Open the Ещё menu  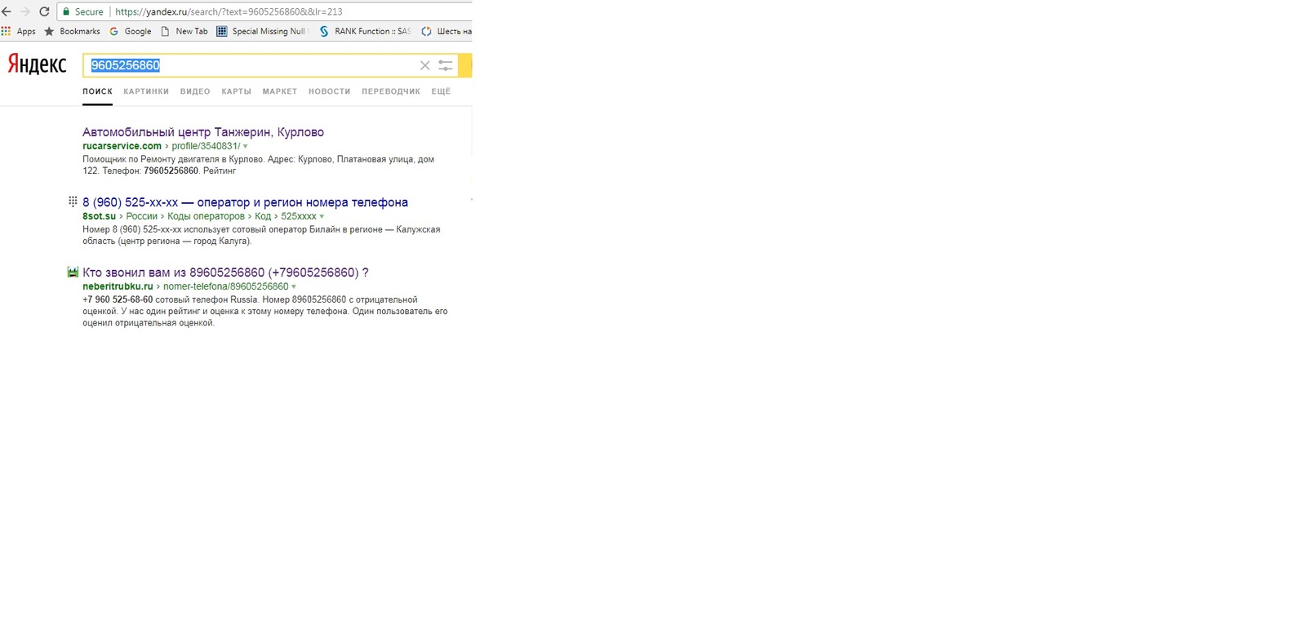tap(441, 91)
